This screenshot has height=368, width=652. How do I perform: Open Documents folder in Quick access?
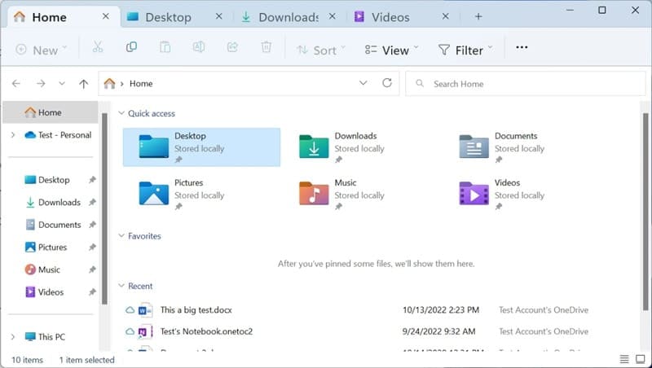click(x=522, y=147)
